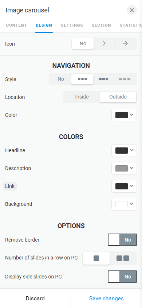Image resolution: width=142 pixels, height=308 pixels.
Task: Click the OPTIONS section heading
Action: tap(71, 226)
